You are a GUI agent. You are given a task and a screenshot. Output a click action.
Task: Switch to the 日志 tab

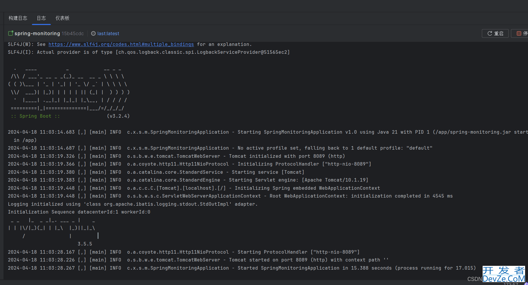point(41,18)
